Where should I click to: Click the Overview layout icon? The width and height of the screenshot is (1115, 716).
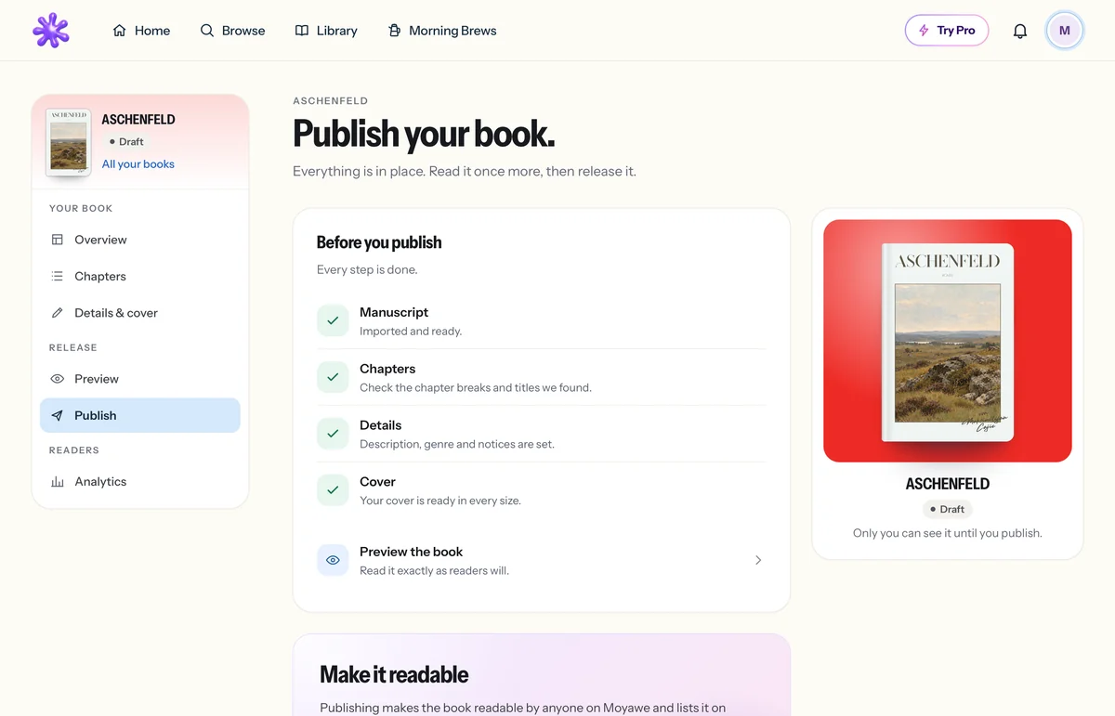click(x=58, y=240)
